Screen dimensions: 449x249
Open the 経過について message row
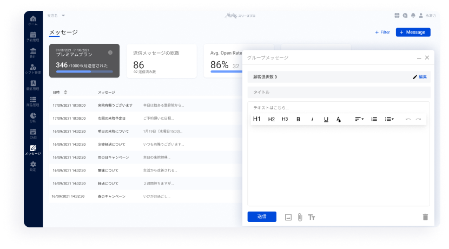[146, 184]
